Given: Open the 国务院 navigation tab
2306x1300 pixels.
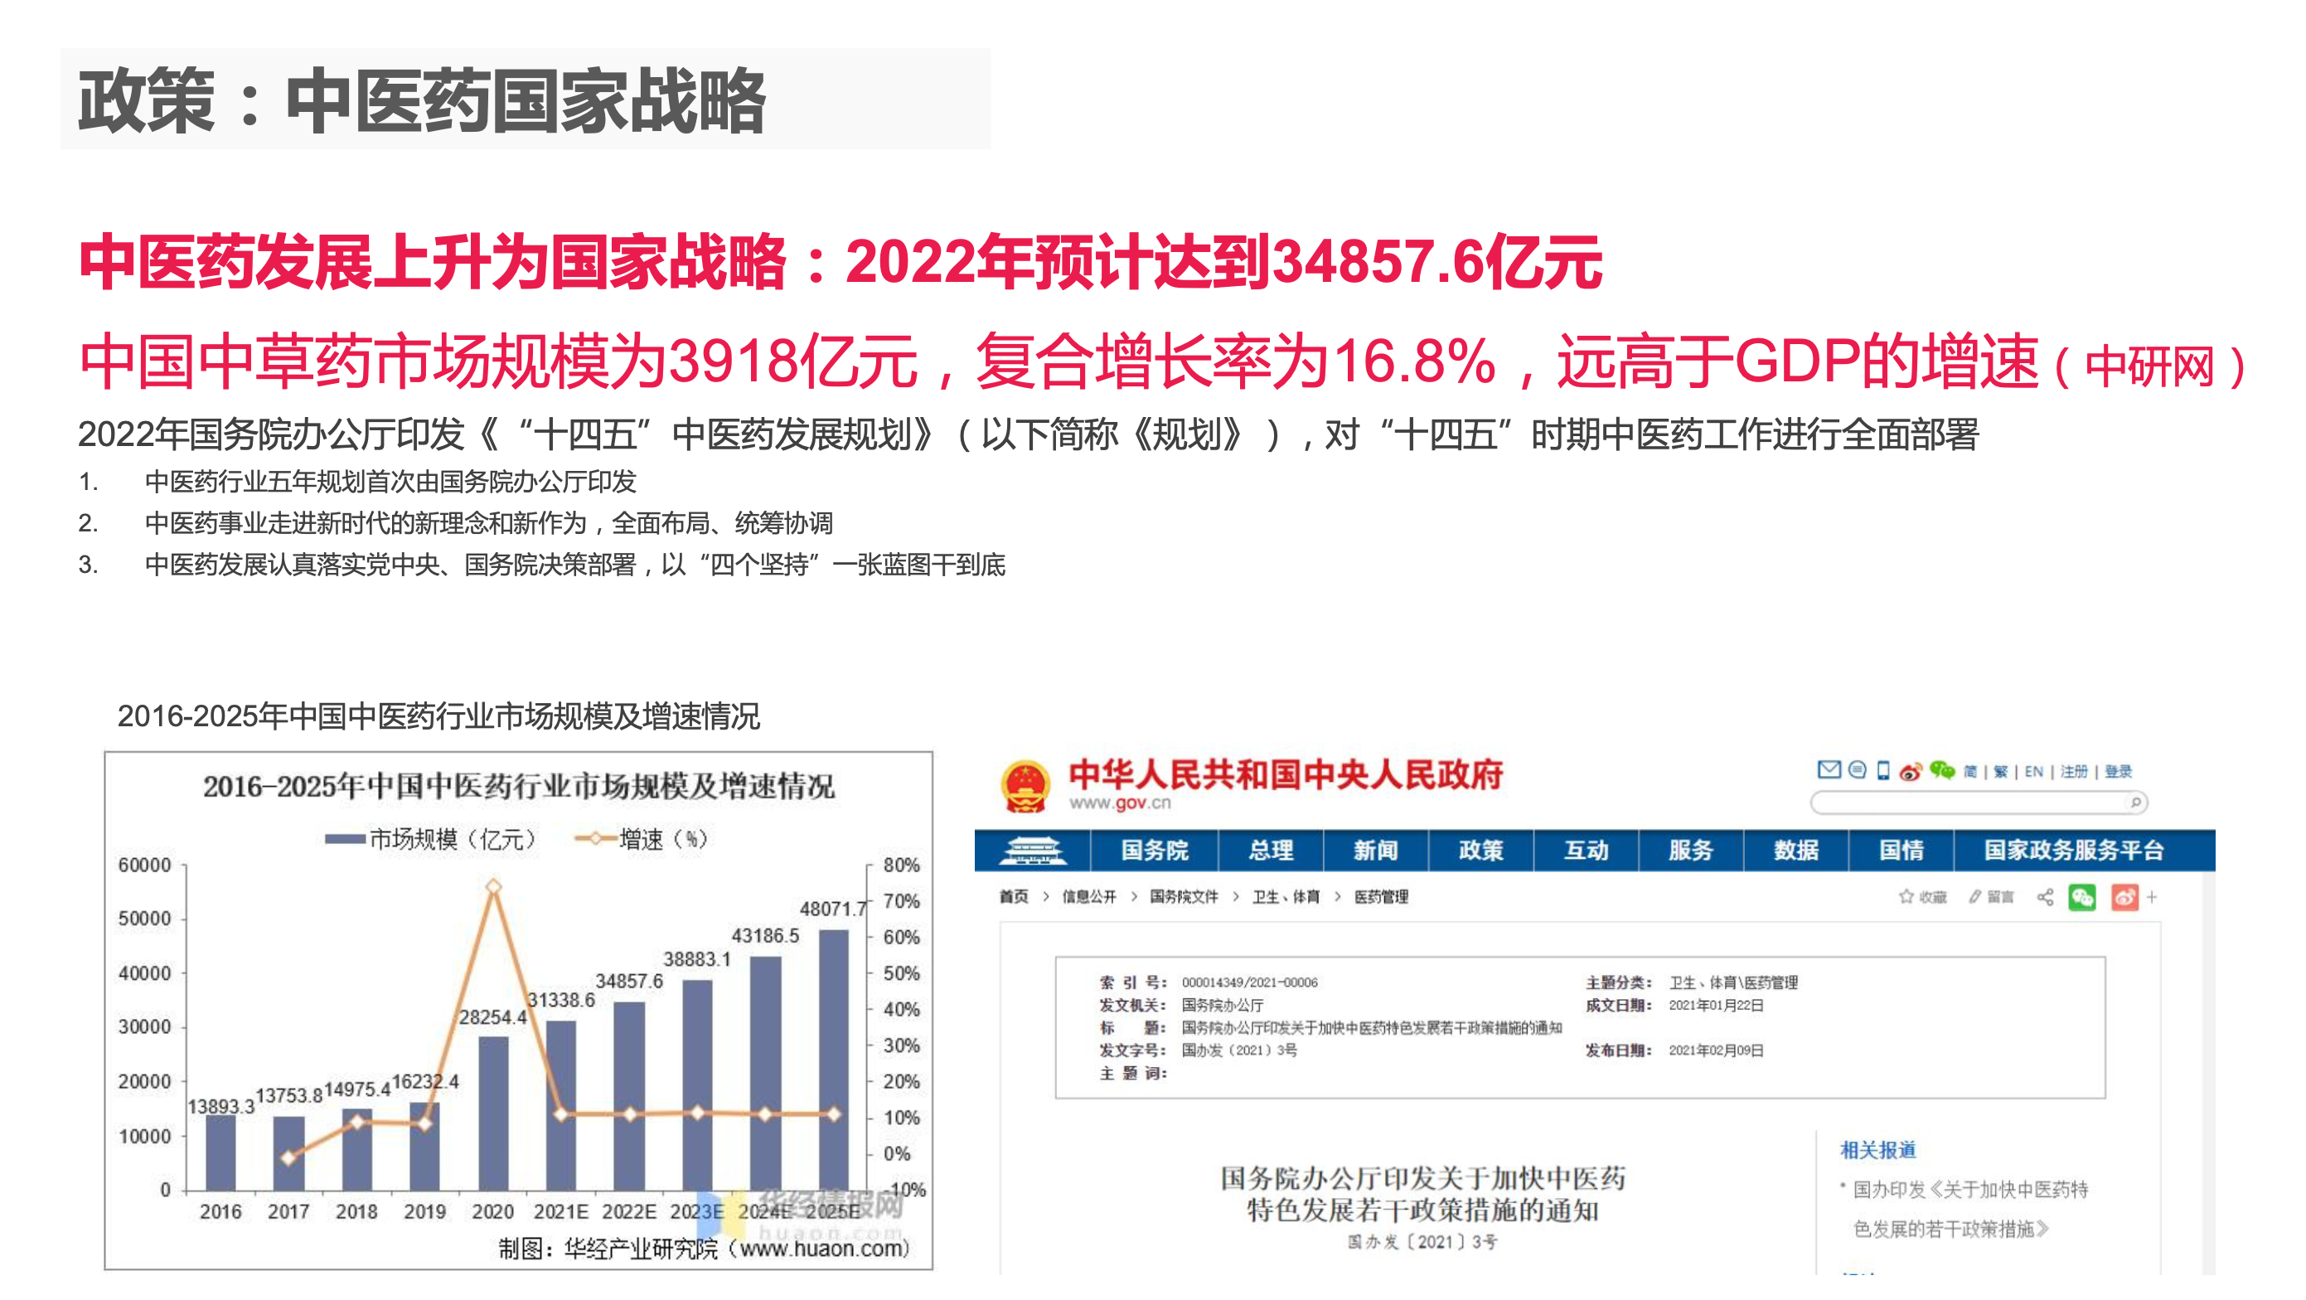Looking at the screenshot, I should (1154, 850).
